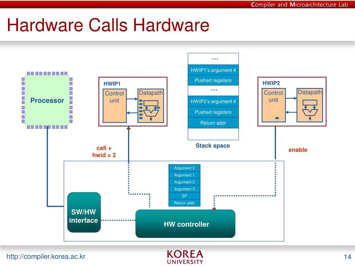Viewport: 355px width, 266px height.
Task: Click the HW controller block
Action: [185, 224]
